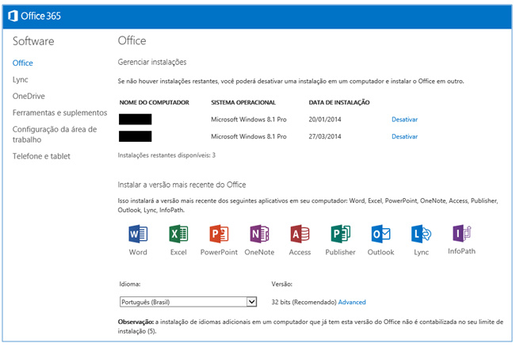Click the Word application icon
This screenshot has width=516, height=347.
point(138,235)
